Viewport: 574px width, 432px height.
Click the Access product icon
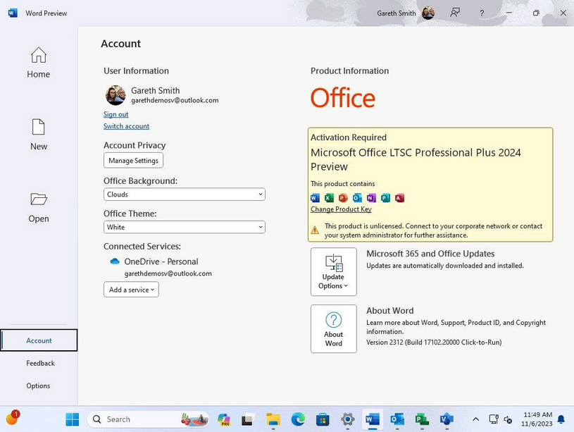coord(399,198)
